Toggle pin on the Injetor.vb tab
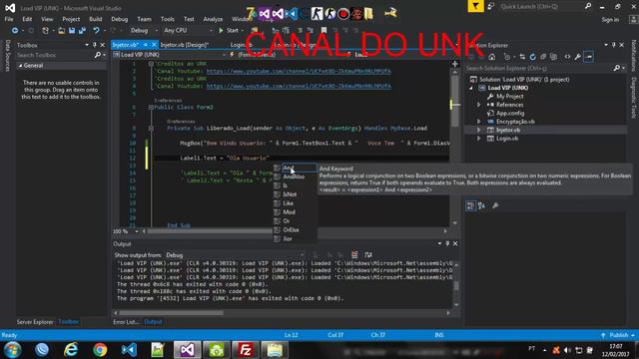Screen dimensions: 639x359 pyautogui.click(x=146, y=45)
